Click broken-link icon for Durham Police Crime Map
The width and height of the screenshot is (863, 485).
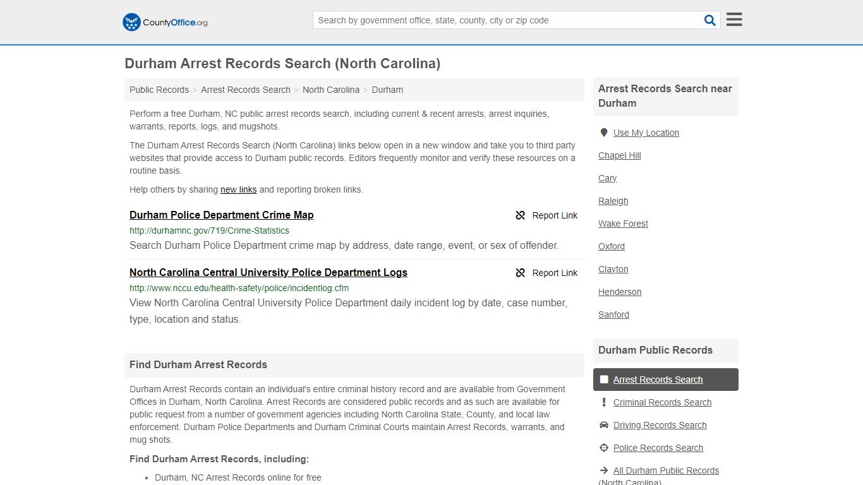pyautogui.click(x=521, y=215)
